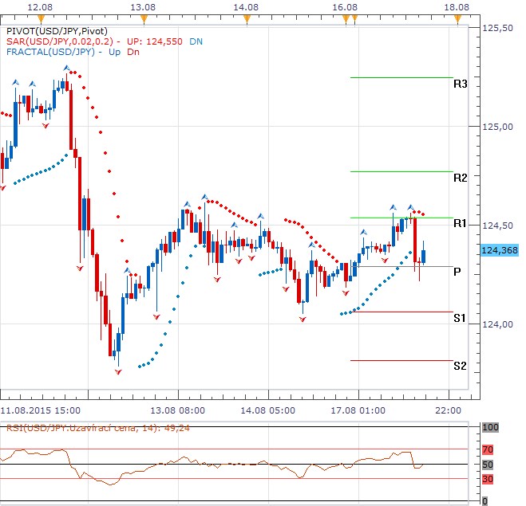Click the P pivot point label

(x=457, y=272)
